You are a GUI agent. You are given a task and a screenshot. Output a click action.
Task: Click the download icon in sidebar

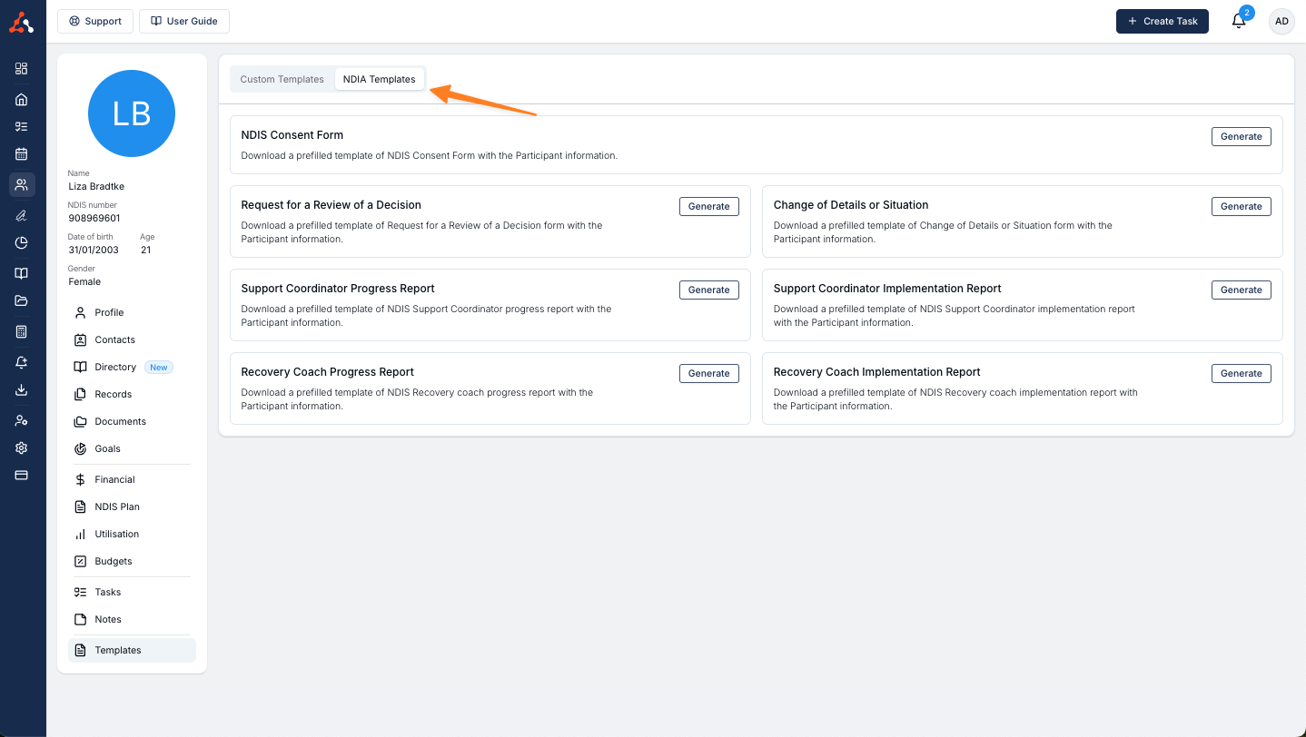(22, 390)
